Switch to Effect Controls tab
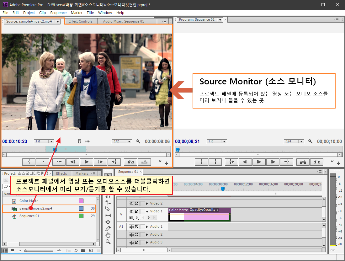 pos(81,21)
